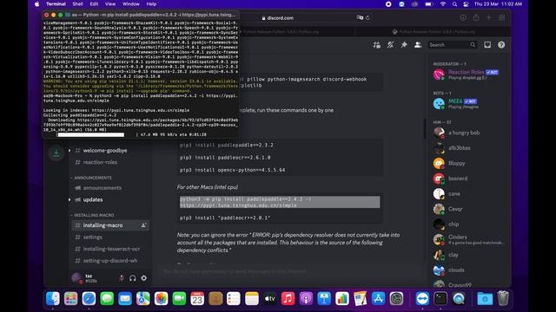Screen dimensions: 556x312
Task: Open Music from Dock
Action: coord(288,298)
